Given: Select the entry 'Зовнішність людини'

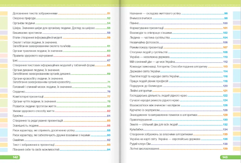Looking at the screenshot, I should tap(25, 126).
